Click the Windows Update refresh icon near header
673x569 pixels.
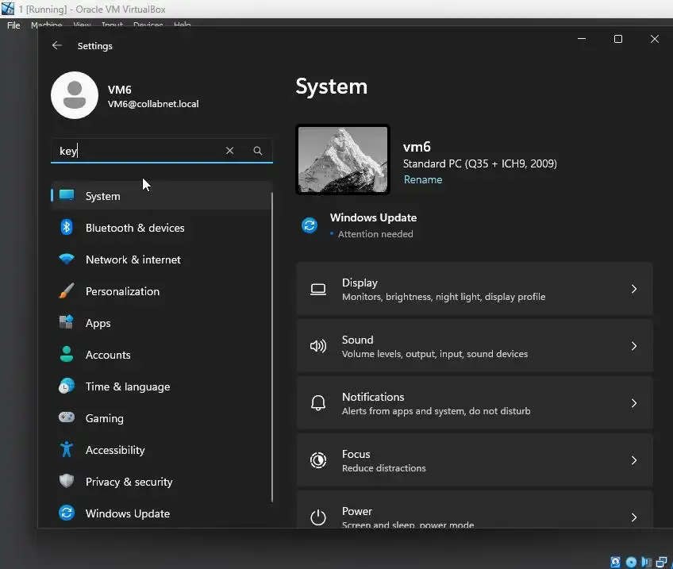[310, 225]
